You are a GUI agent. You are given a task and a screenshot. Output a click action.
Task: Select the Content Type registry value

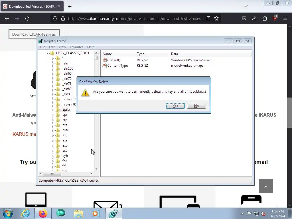(x=115, y=66)
